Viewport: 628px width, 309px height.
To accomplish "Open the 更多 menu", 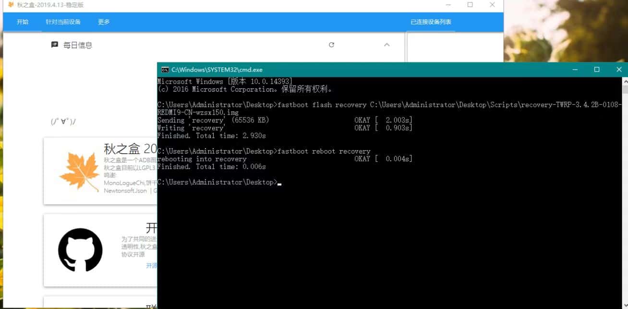I will click(x=104, y=22).
